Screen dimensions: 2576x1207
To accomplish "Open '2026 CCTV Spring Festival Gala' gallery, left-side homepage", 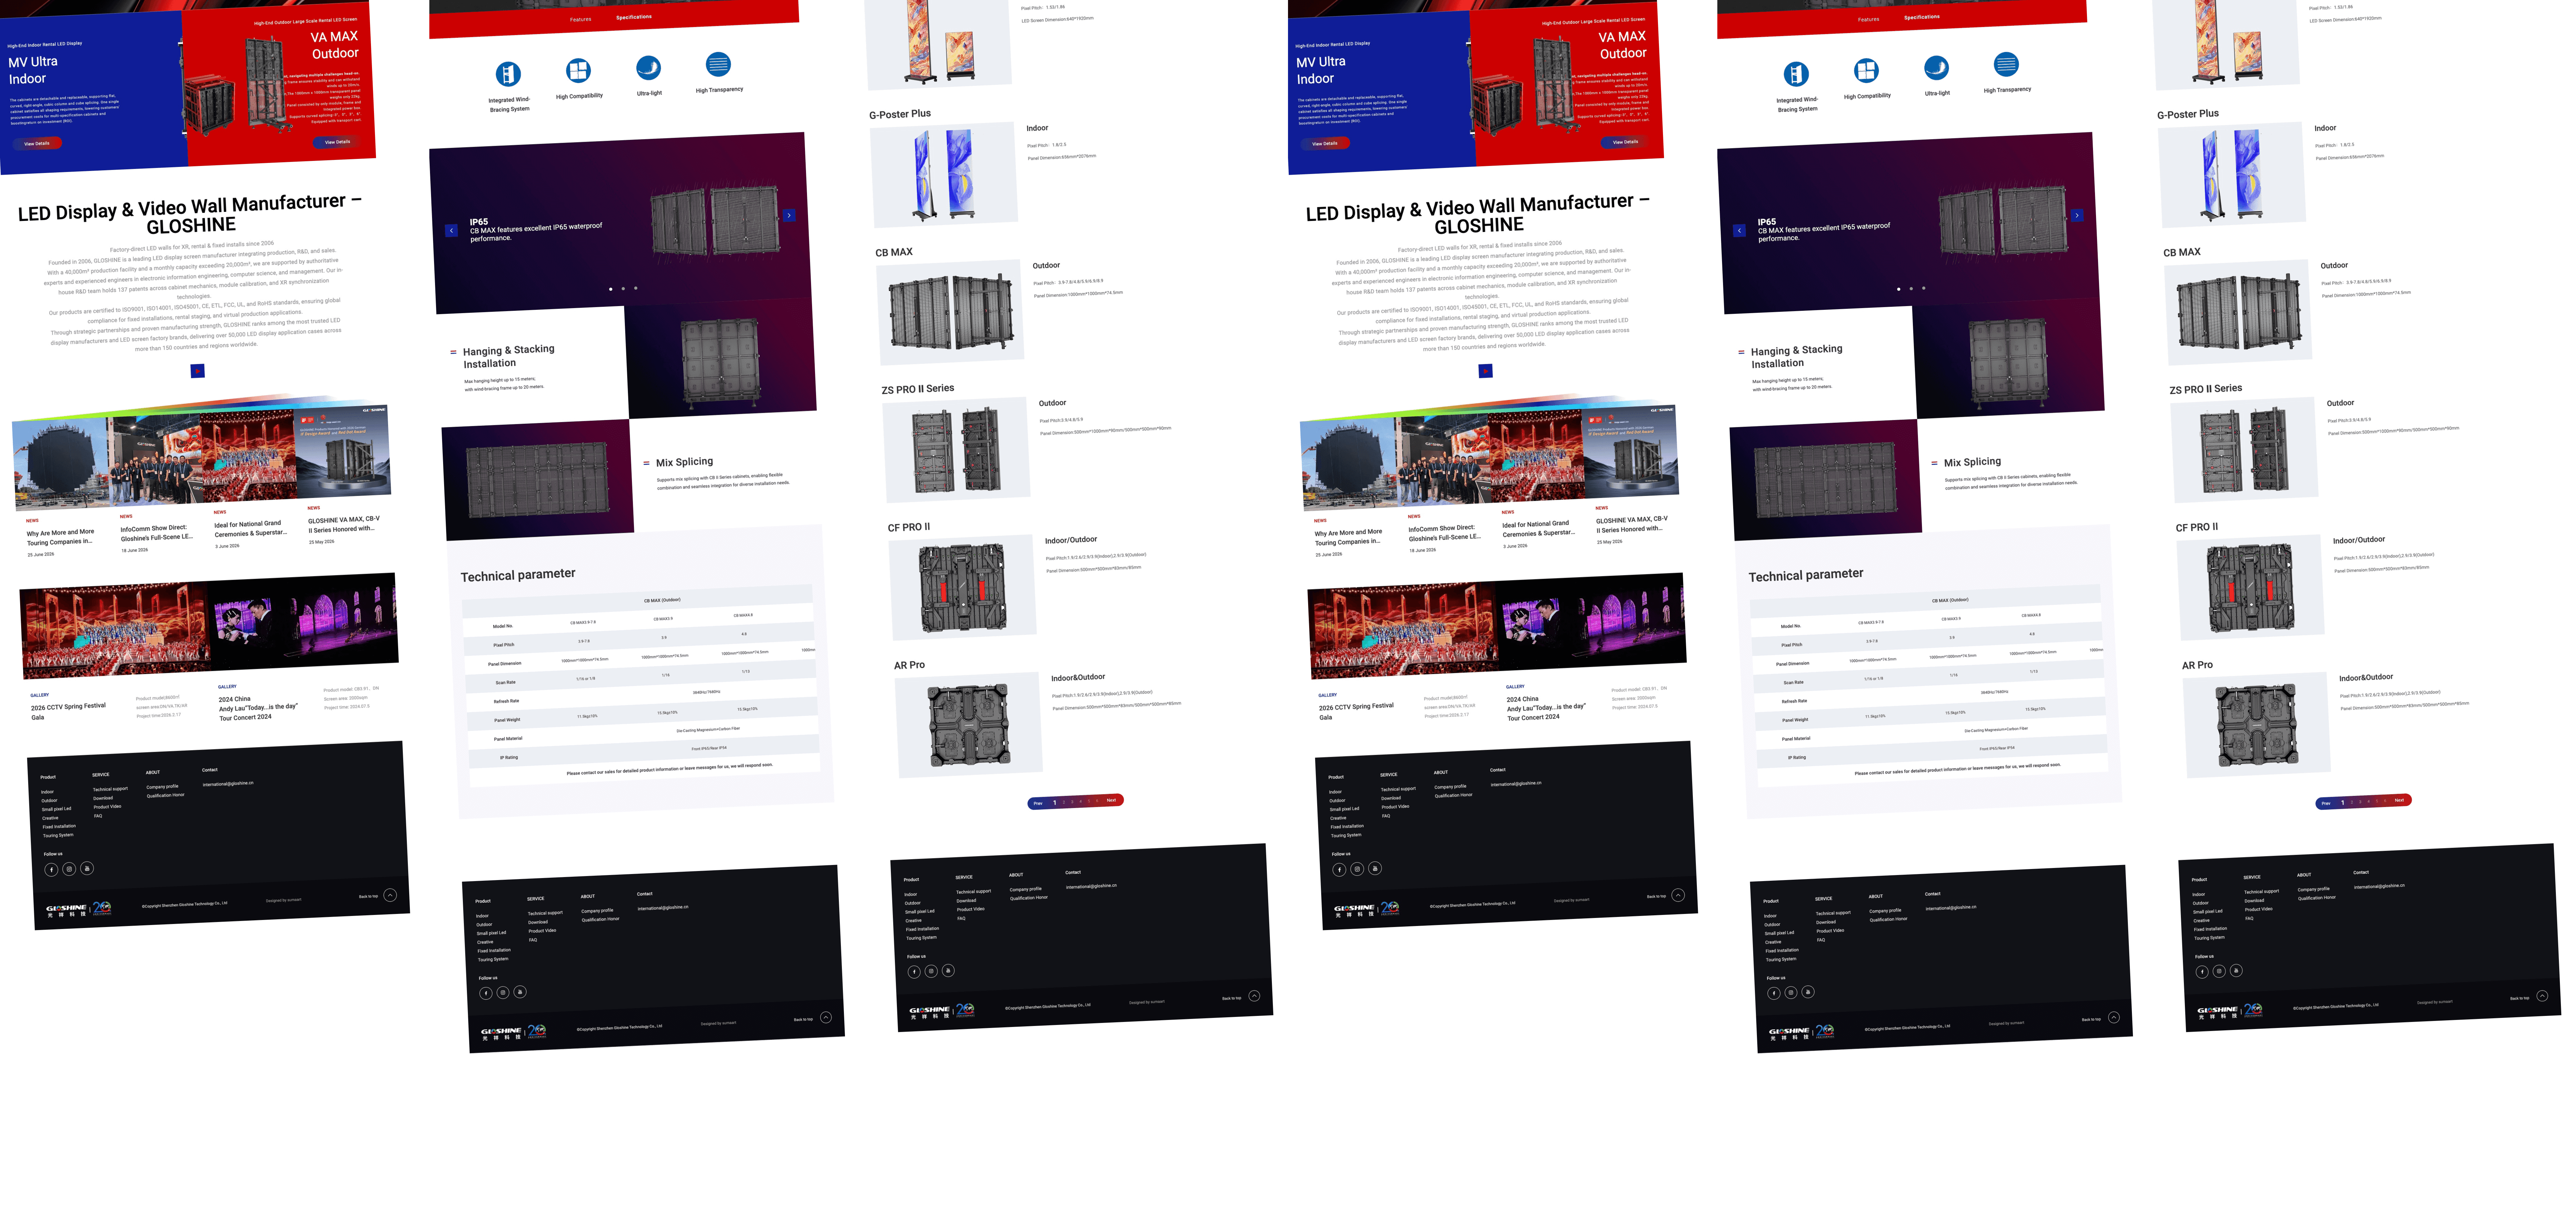I will 68,711.
